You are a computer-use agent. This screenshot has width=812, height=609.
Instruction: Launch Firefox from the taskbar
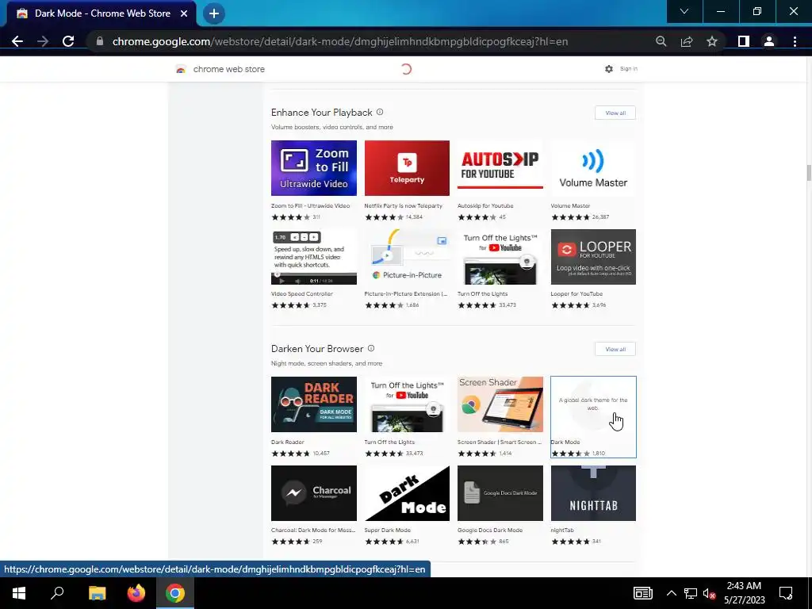[x=136, y=593]
